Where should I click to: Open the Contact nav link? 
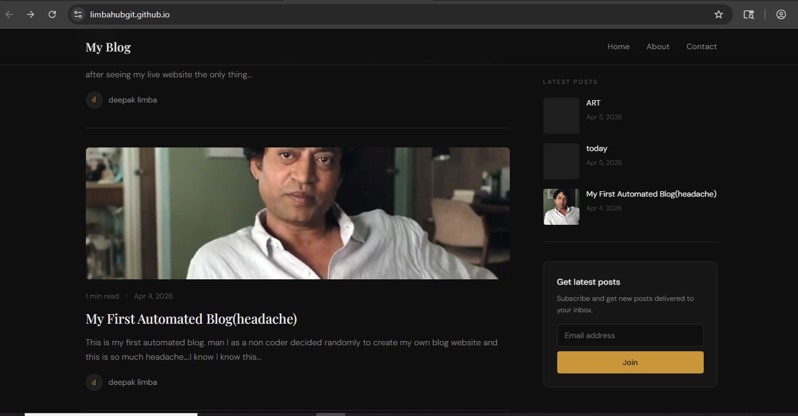pos(701,47)
